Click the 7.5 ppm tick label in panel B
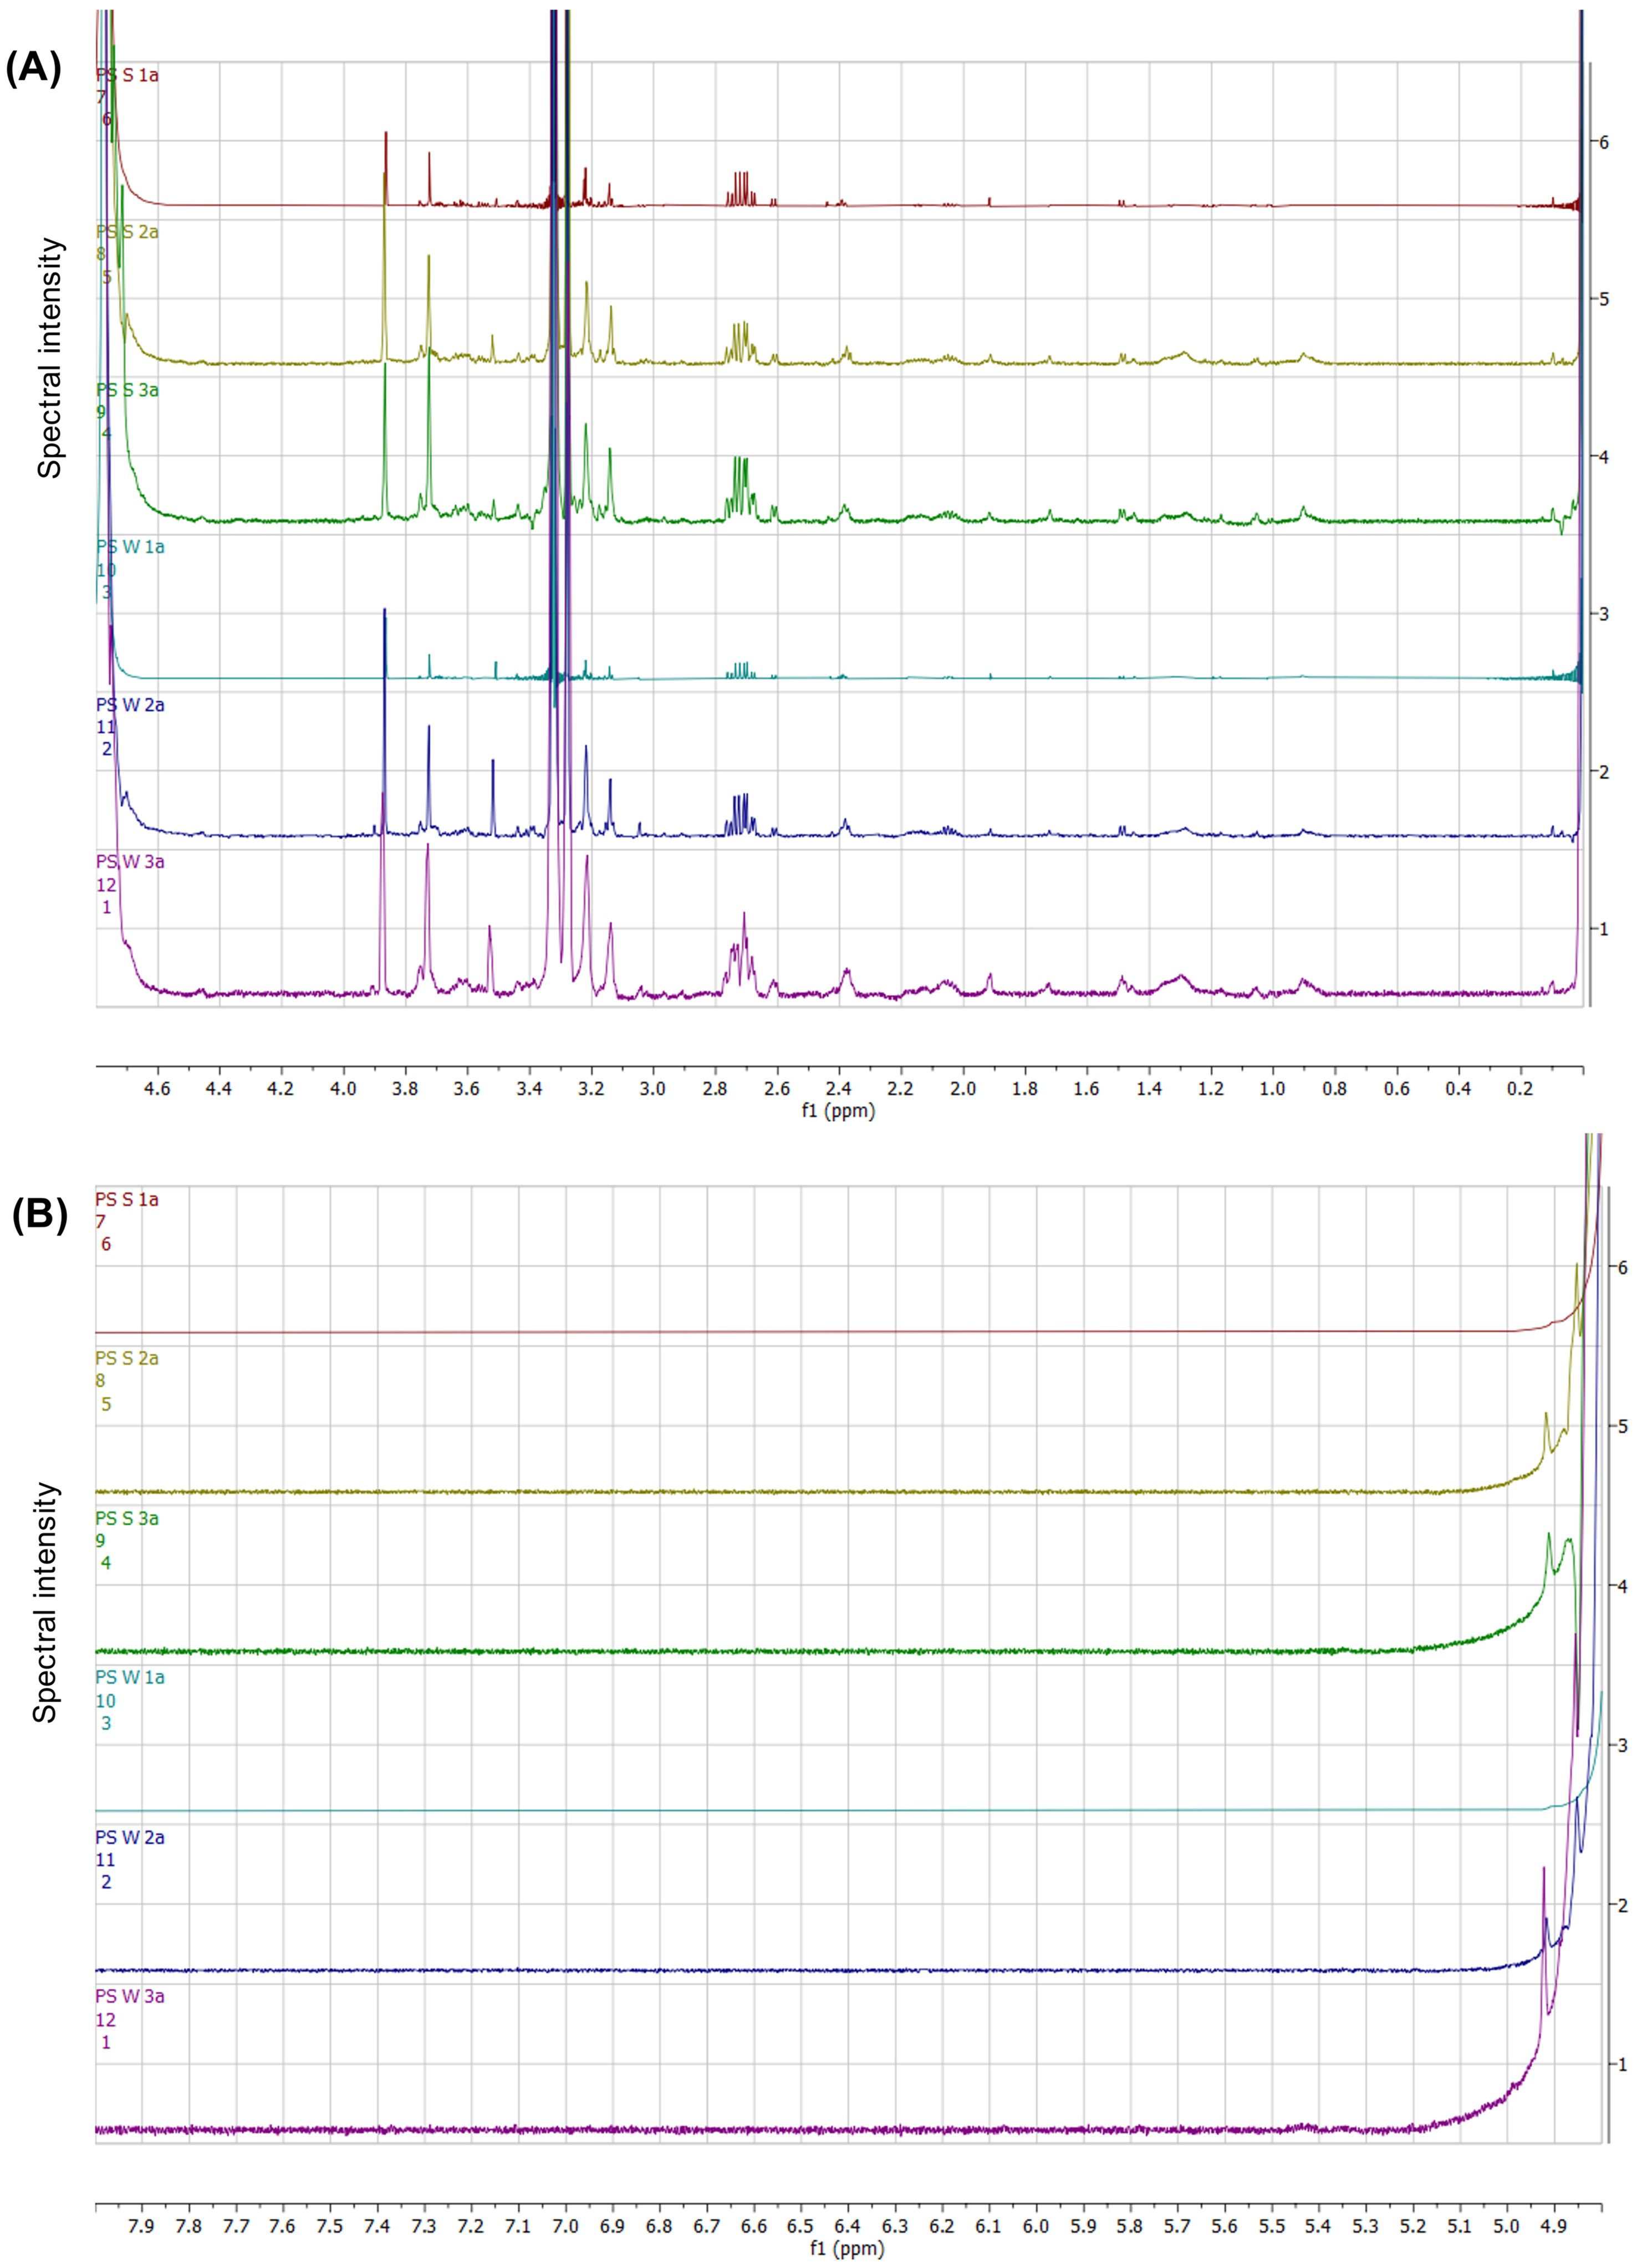Viewport: 1637px width, 2268px height. [x=329, y=2226]
